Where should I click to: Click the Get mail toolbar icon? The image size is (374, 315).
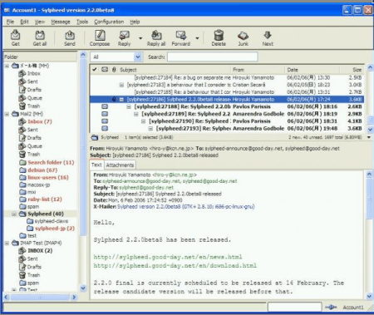(x=16, y=35)
